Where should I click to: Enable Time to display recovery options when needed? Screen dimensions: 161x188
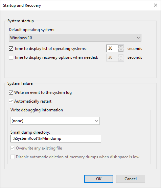tap(11, 57)
